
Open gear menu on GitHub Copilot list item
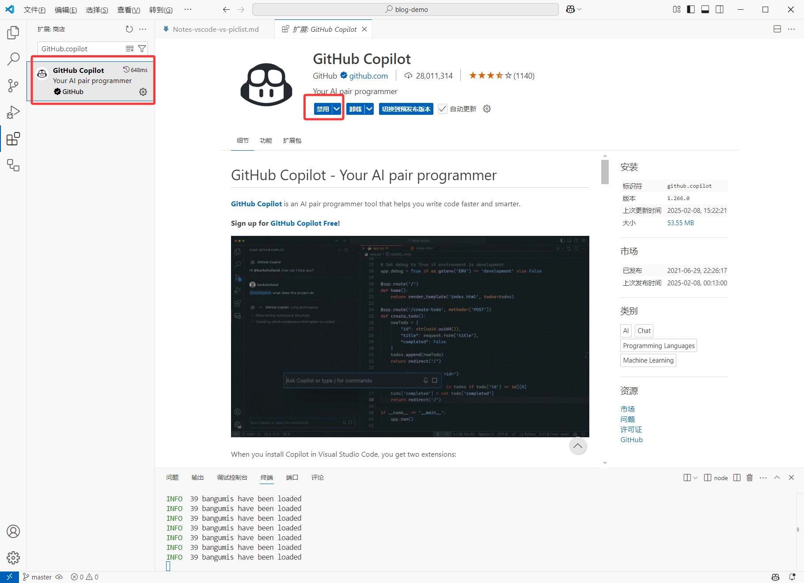click(x=143, y=92)
